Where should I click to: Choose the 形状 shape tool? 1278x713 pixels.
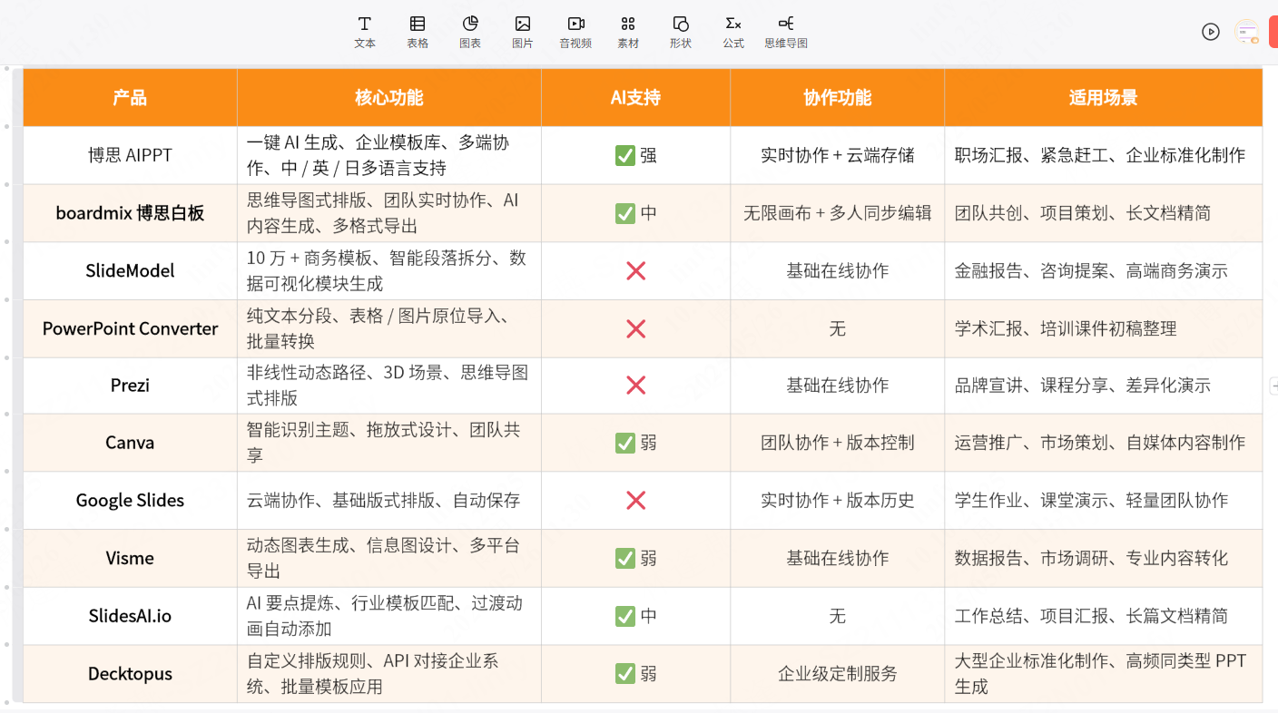(x=681, y=32)
